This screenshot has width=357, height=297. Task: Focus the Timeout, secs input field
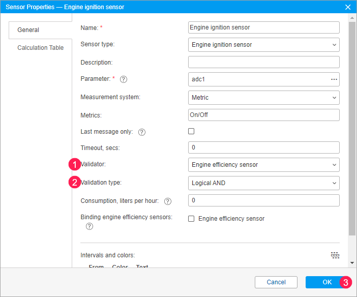tap(263, 147)
